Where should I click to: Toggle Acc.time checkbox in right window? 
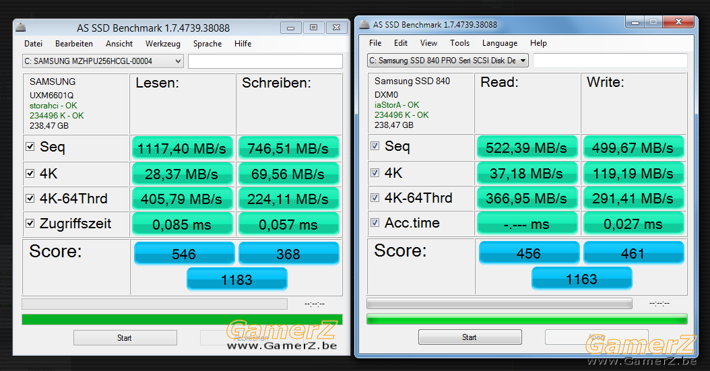375,222
